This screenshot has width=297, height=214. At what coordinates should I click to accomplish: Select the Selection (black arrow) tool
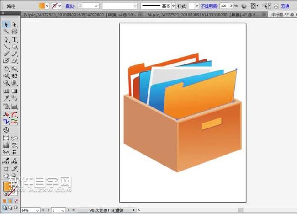6,25
